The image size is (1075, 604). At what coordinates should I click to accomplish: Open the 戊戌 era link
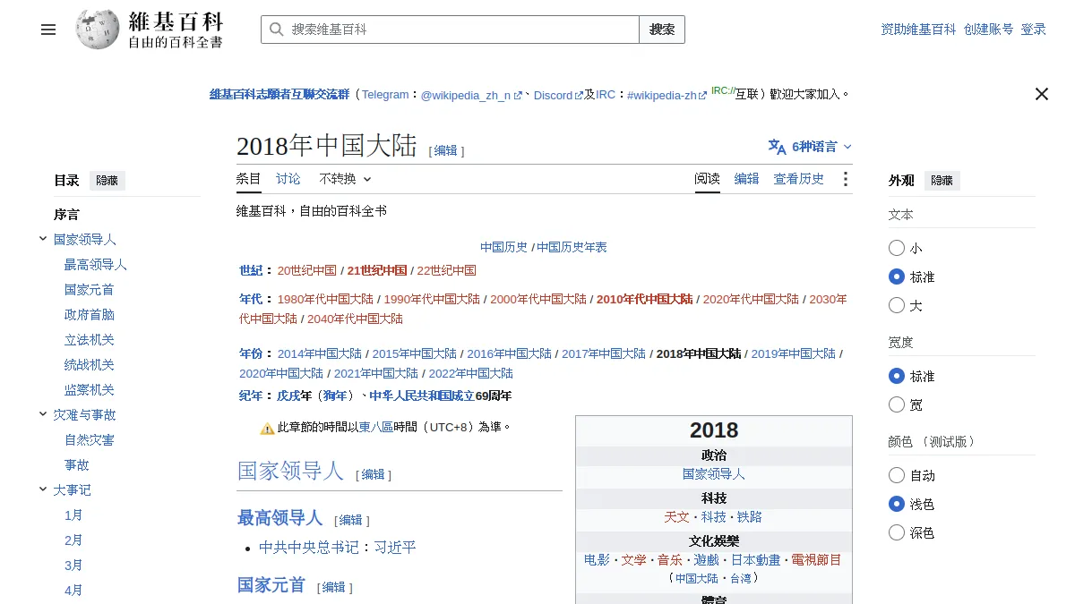[x=288, y=396]
